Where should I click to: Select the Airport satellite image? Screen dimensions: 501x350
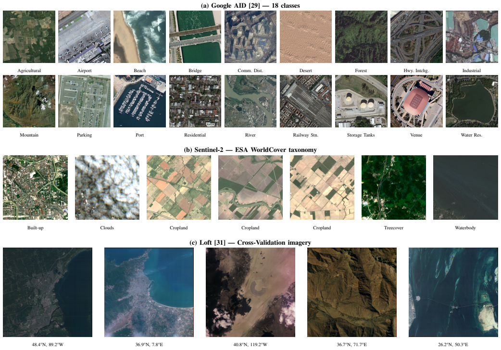click(x=84, y=37)
